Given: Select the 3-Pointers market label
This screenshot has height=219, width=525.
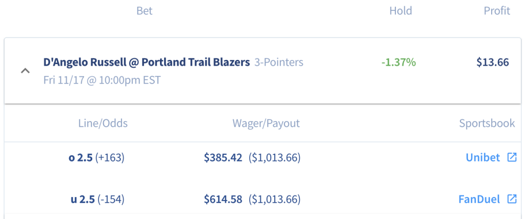Looking at the screenshot, I should 278,62.
